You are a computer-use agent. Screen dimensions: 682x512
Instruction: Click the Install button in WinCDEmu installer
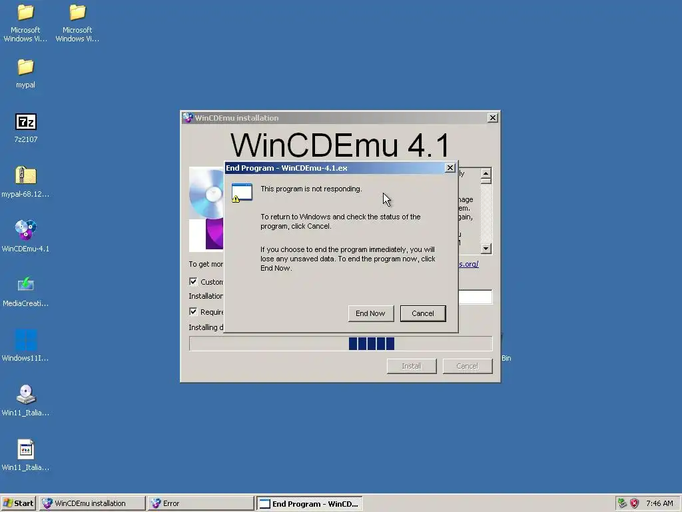click(x=412, y=366)
